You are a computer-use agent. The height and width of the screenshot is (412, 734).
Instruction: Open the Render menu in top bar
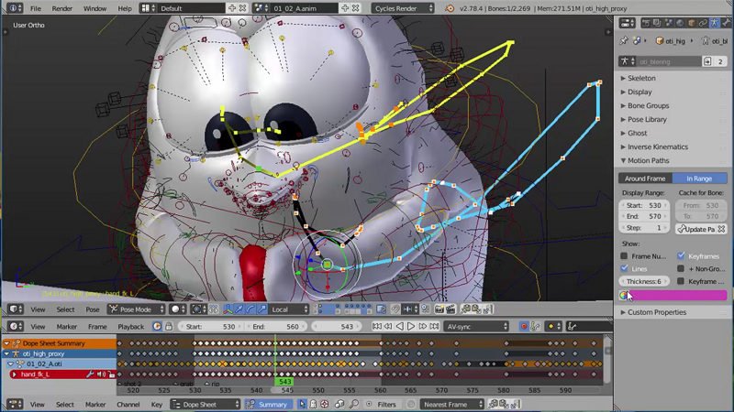(61, 8)
